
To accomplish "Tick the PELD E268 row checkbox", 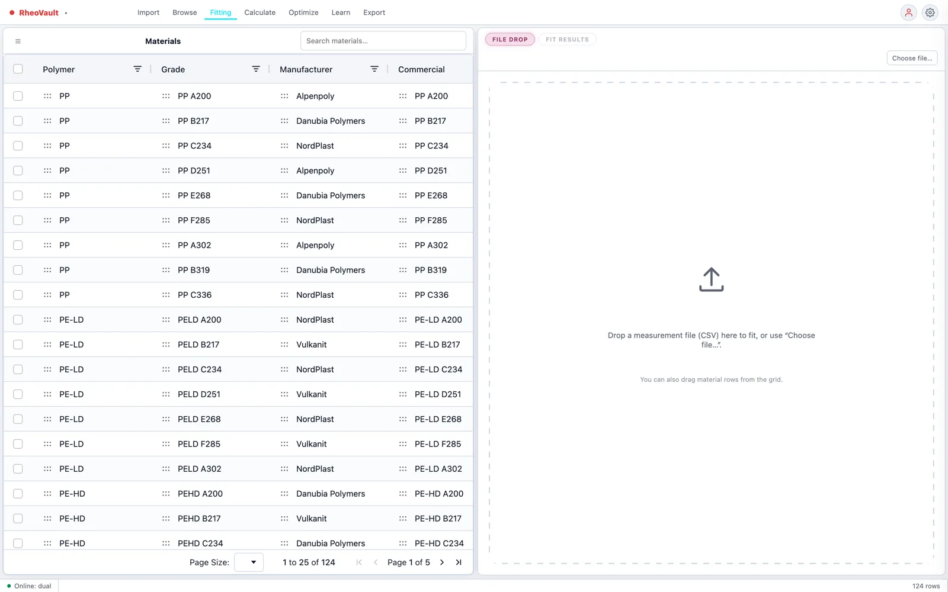I will point(18,419).
